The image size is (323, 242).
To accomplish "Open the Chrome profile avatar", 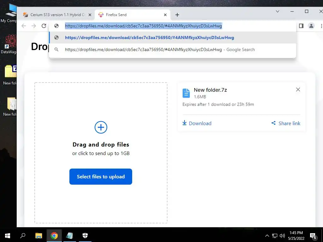I will (311, 26).
